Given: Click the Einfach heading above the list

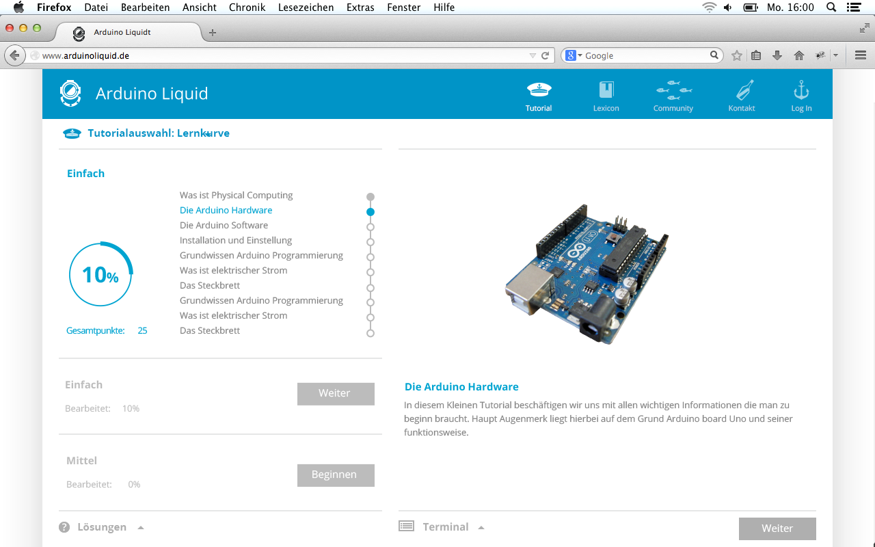Looking at the screenshot, I should coord(86,174).
